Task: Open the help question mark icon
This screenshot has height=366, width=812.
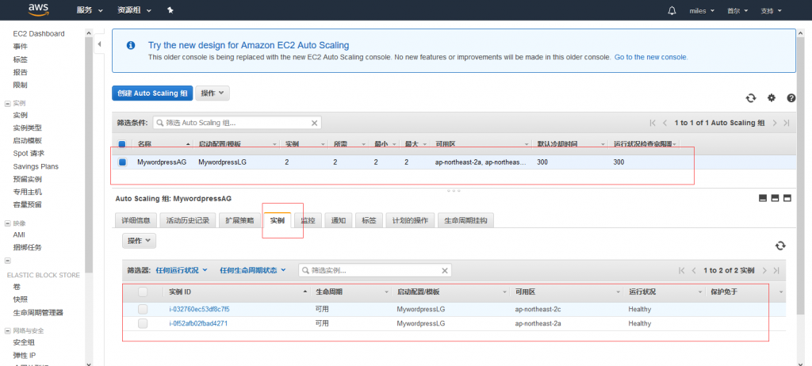Action: point(791,97)
